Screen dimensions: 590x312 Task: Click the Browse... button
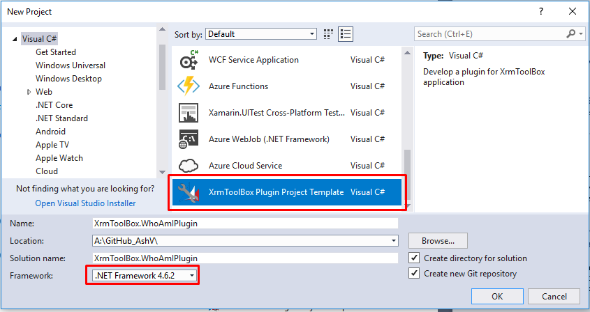point(438,241)
